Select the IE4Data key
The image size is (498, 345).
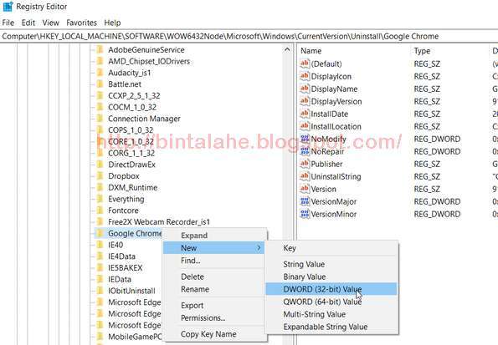122,256
